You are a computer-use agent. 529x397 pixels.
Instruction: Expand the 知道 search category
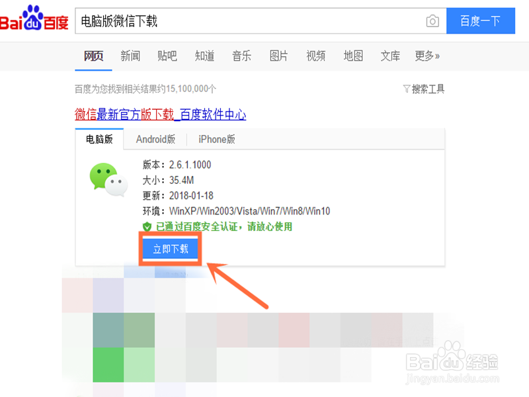pyautogui.click(x=204, y=56)
